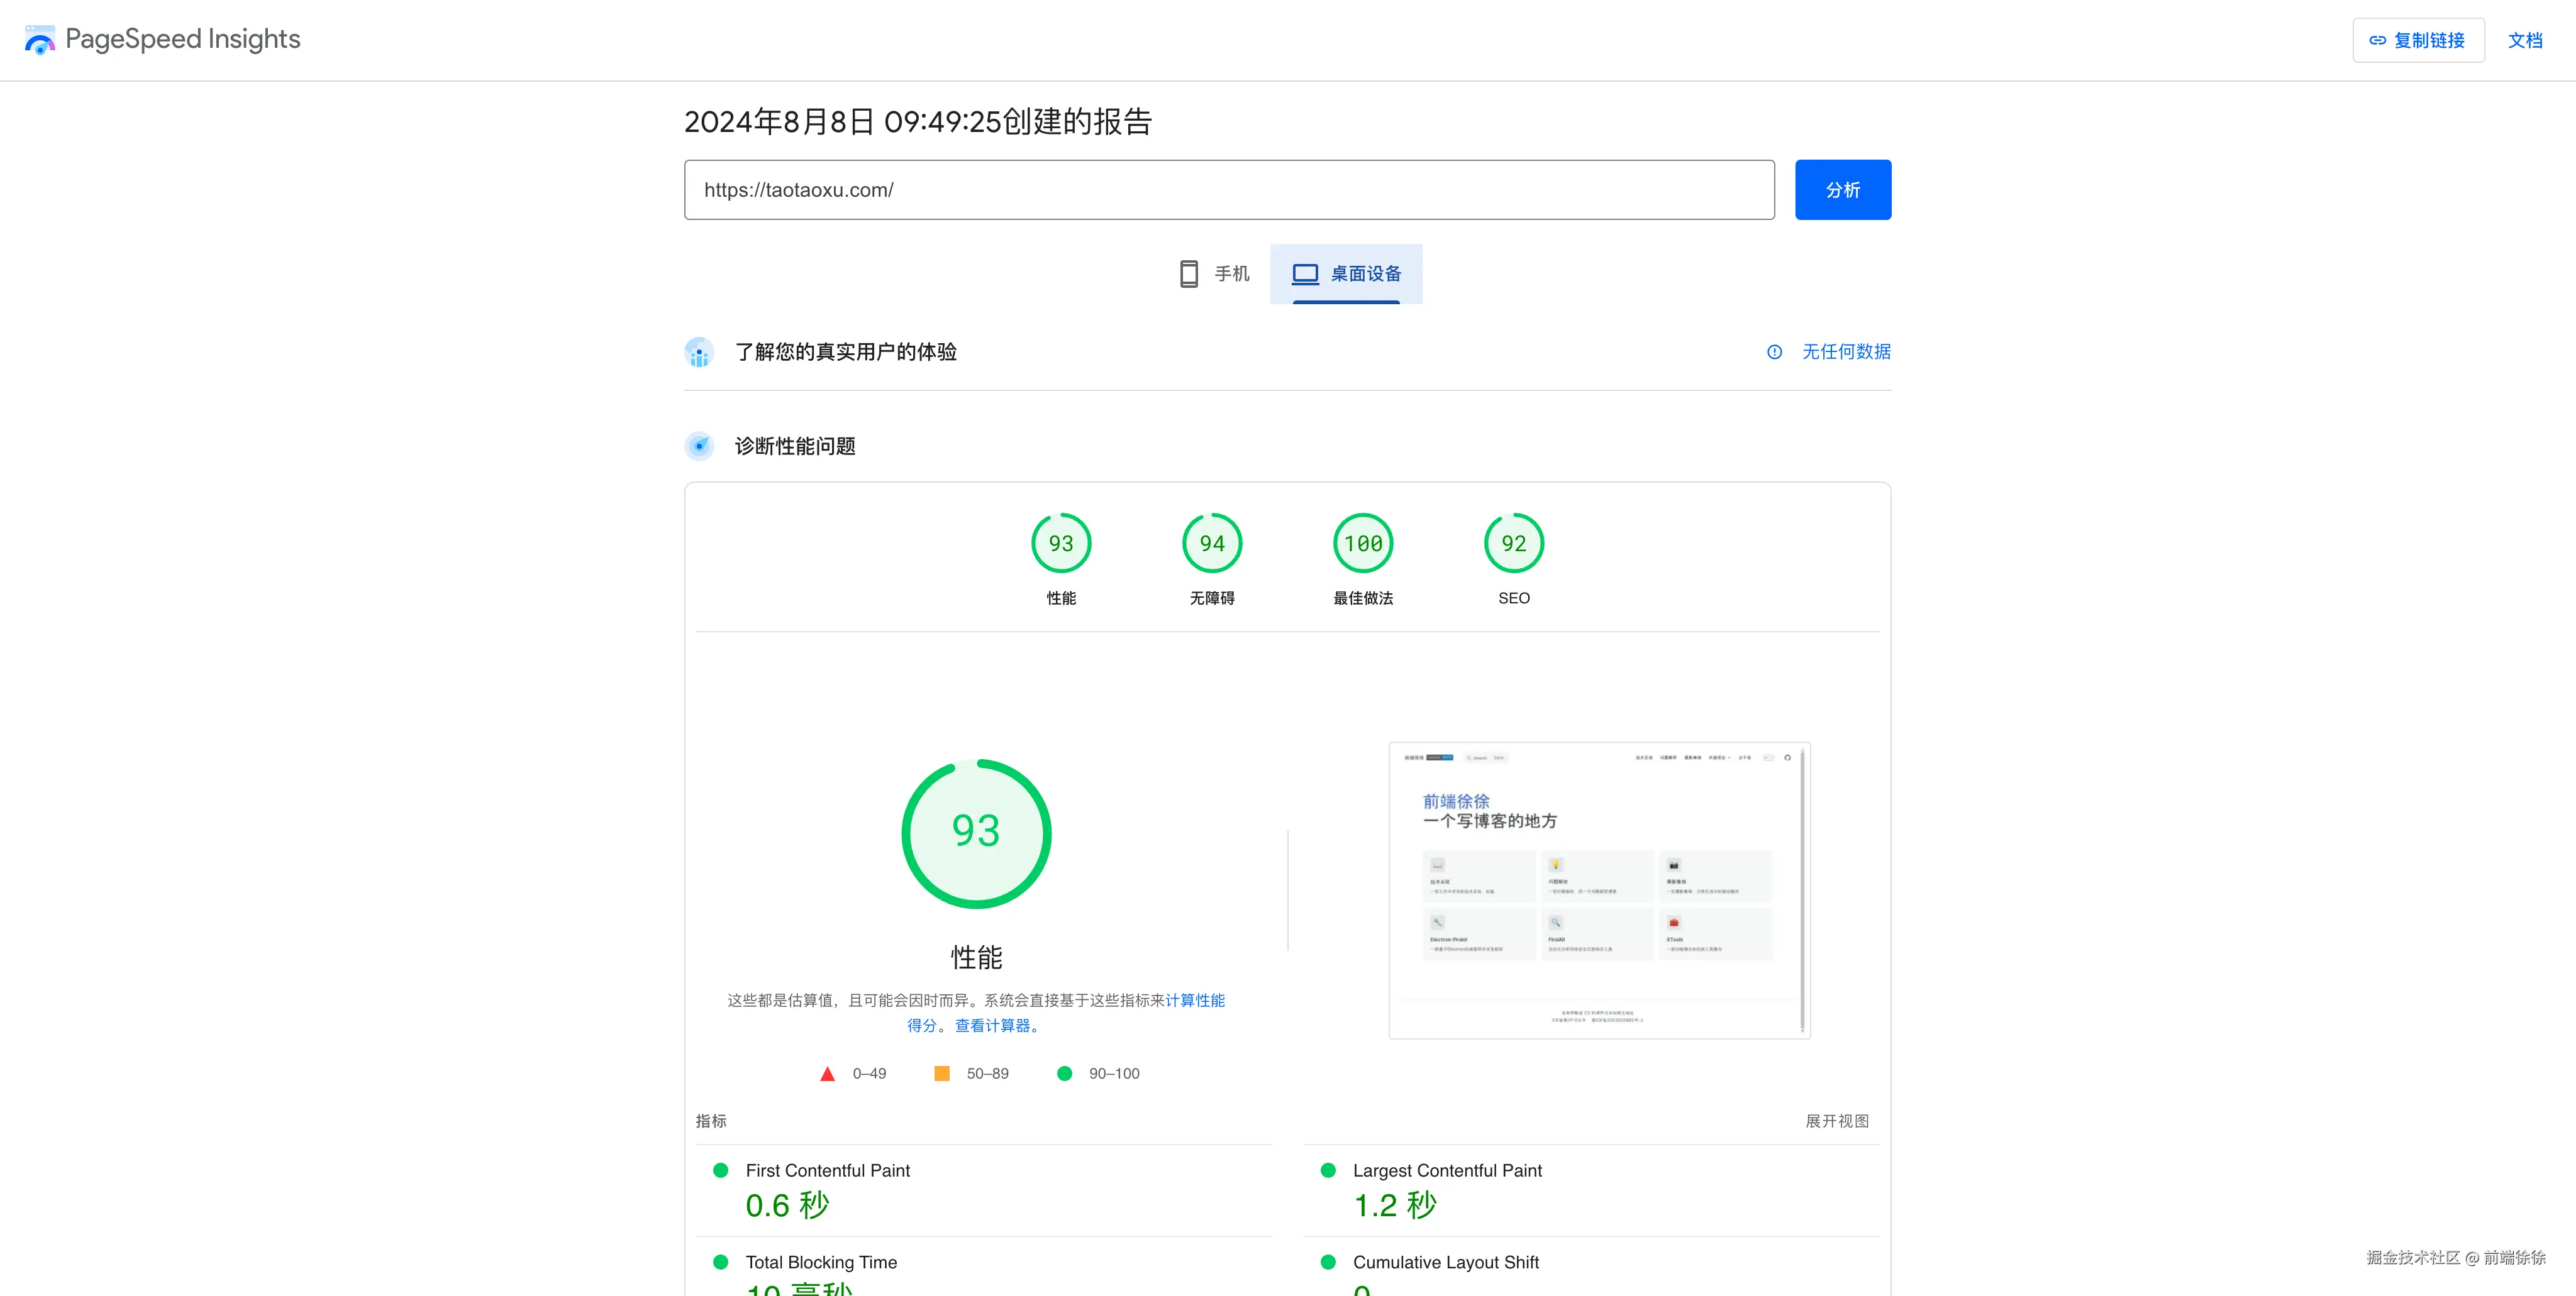Expand metrics with 展开视图
The image size is (2576, 1296).
click(x=1836, y=1121)
